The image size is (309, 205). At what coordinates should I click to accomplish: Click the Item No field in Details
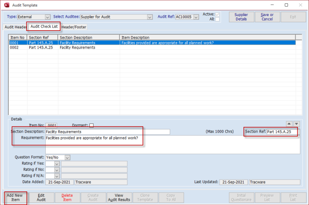tap(51, 126)
